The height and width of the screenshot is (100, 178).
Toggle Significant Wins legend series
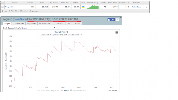click(x=78, y=91)
